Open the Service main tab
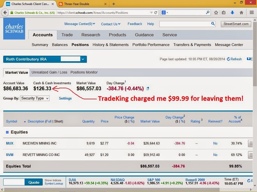This screenshot has width=257, height=192. coord(170,35)
